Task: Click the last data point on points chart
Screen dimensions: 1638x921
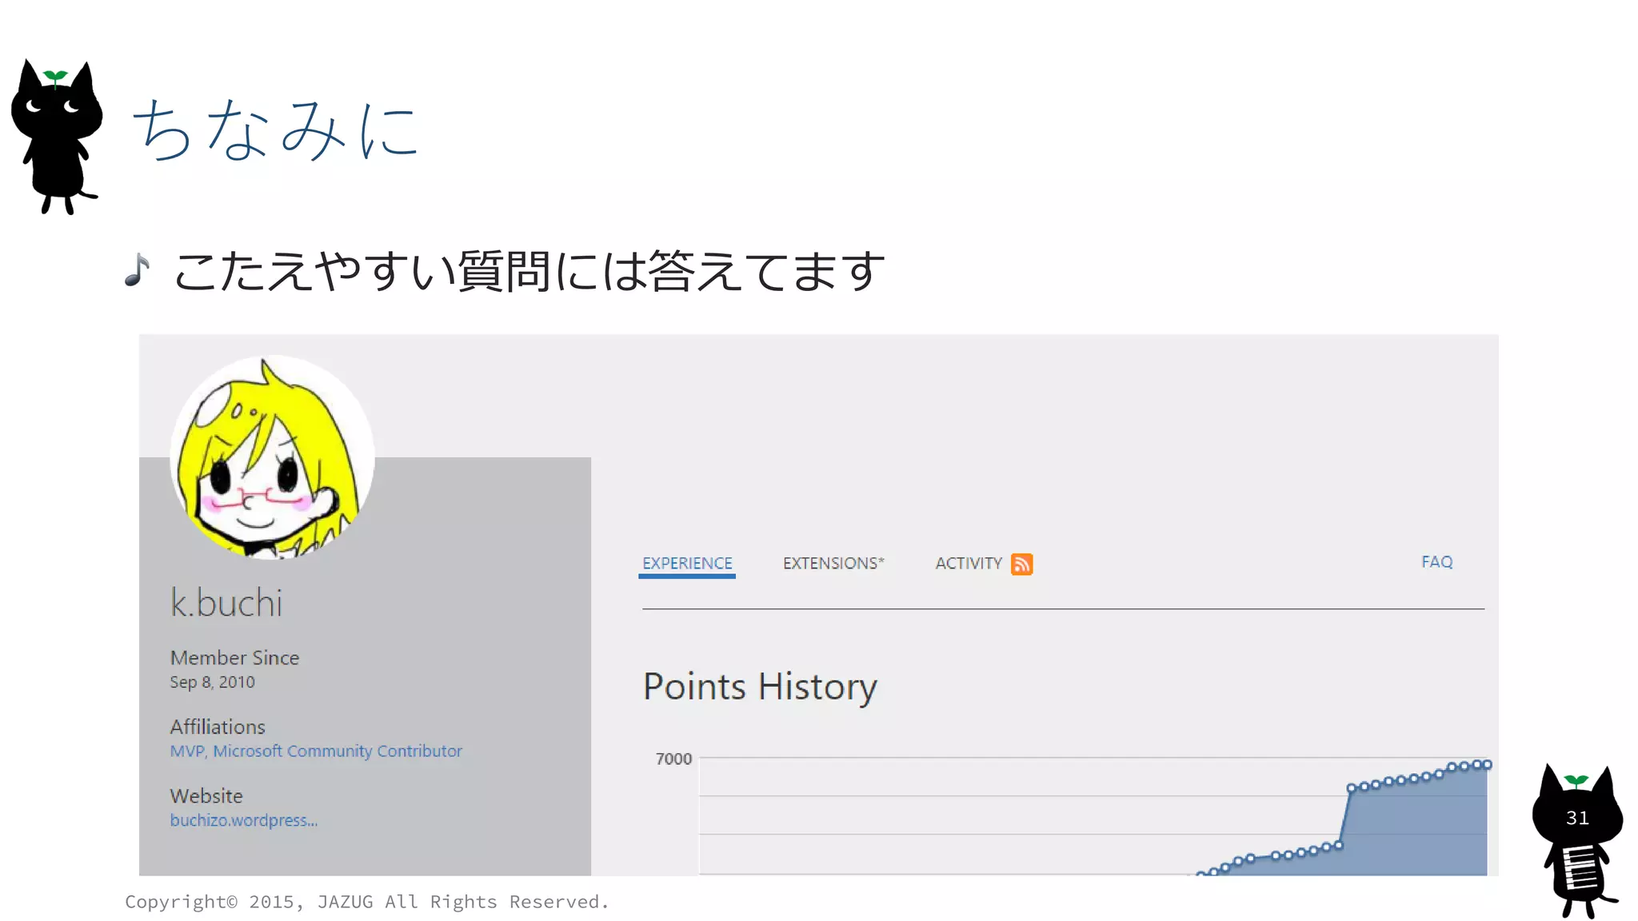Action: pos(1487,764)
